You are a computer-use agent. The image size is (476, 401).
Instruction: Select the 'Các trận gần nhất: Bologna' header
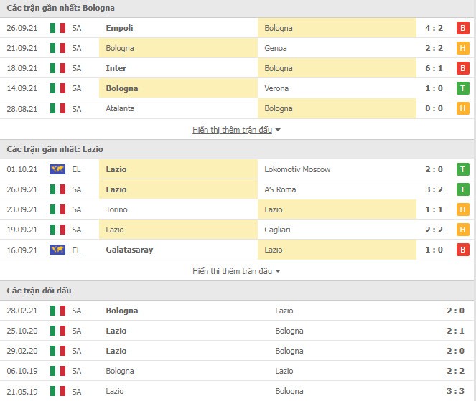(x=61, y=8)
